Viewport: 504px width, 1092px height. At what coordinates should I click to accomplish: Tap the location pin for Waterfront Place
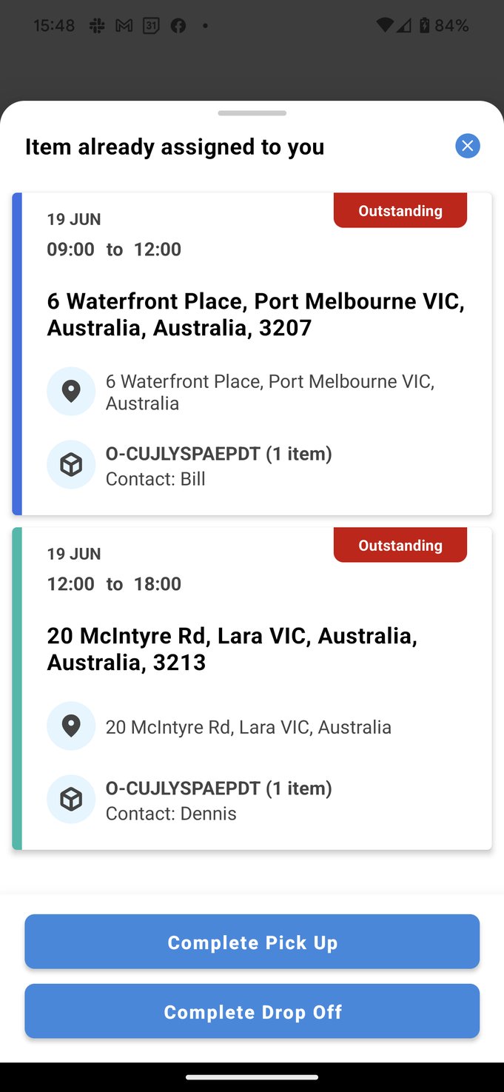tap(71, 391)
